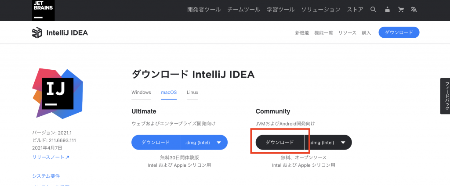
Task: Select the macOS tab
Action: click(x=169, y=93)
